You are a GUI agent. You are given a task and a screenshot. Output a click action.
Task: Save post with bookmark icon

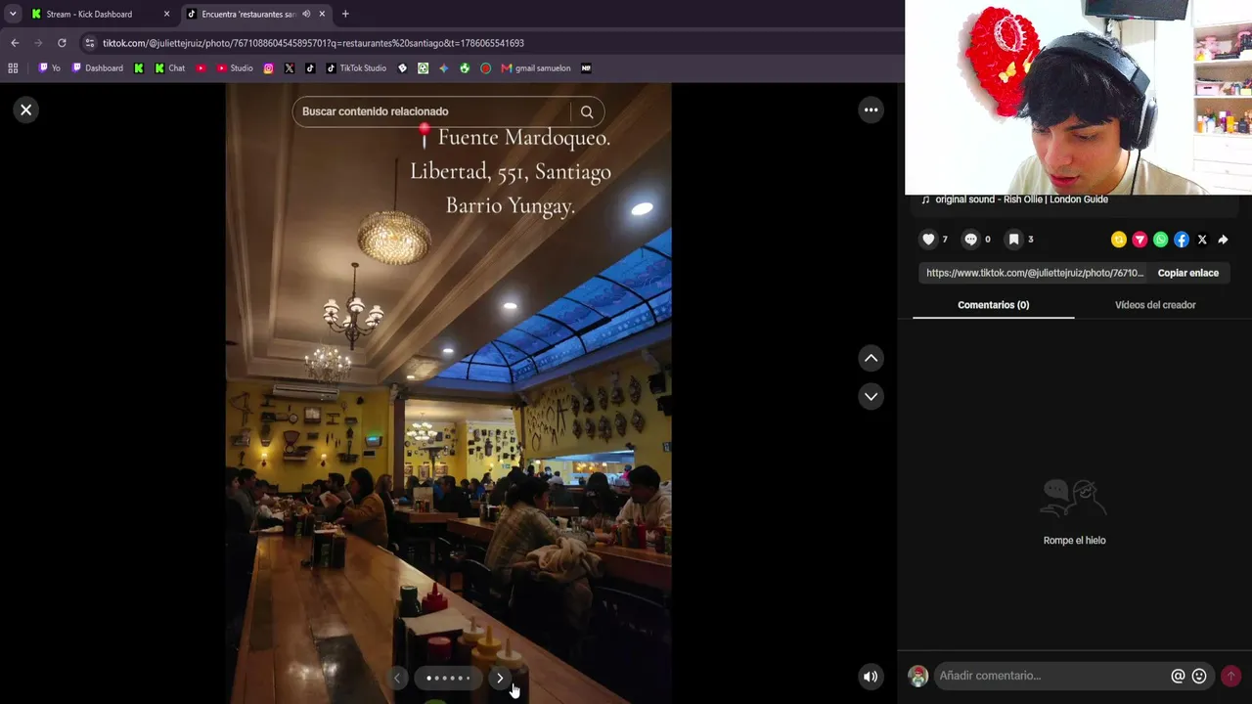(x=1013, y=240)
